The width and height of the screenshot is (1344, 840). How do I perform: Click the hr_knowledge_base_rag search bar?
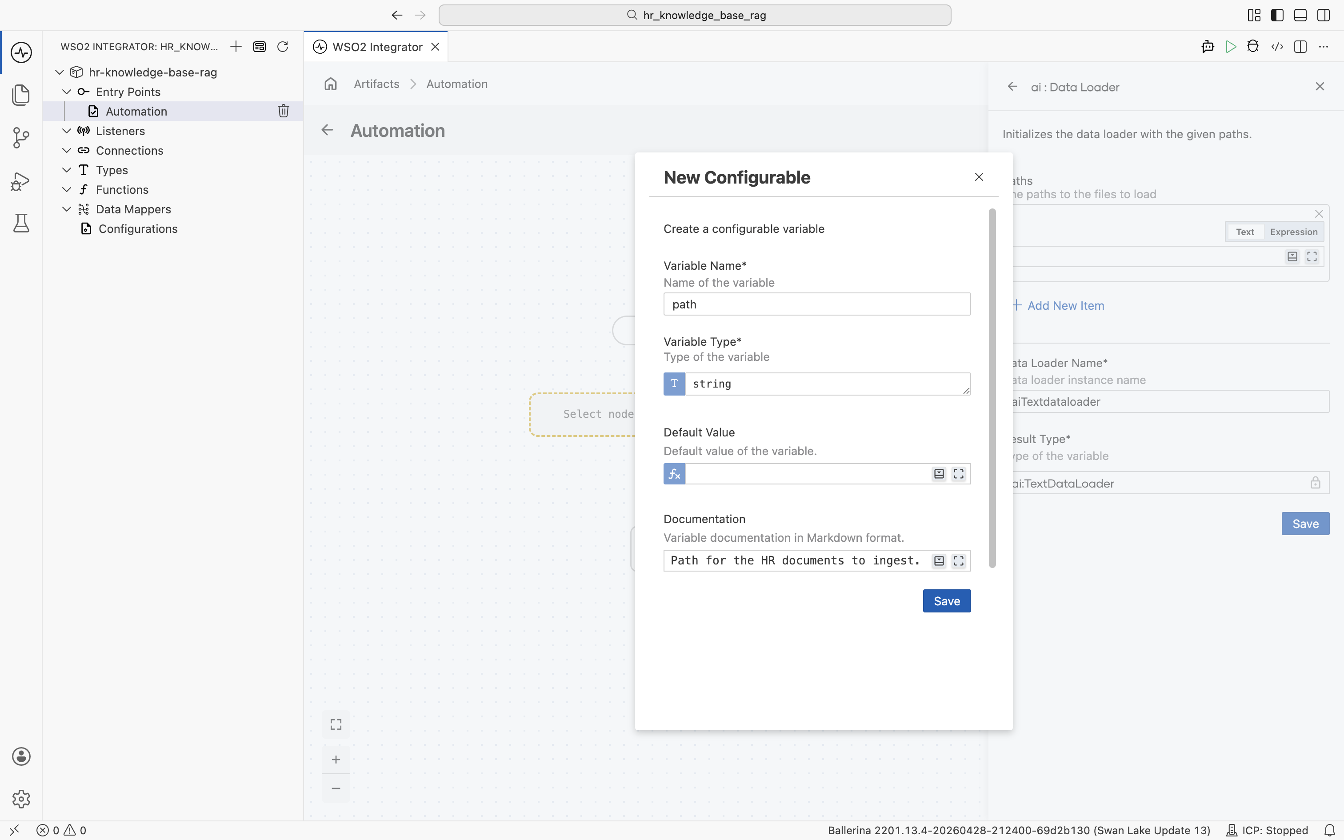[x=695, y=15]
